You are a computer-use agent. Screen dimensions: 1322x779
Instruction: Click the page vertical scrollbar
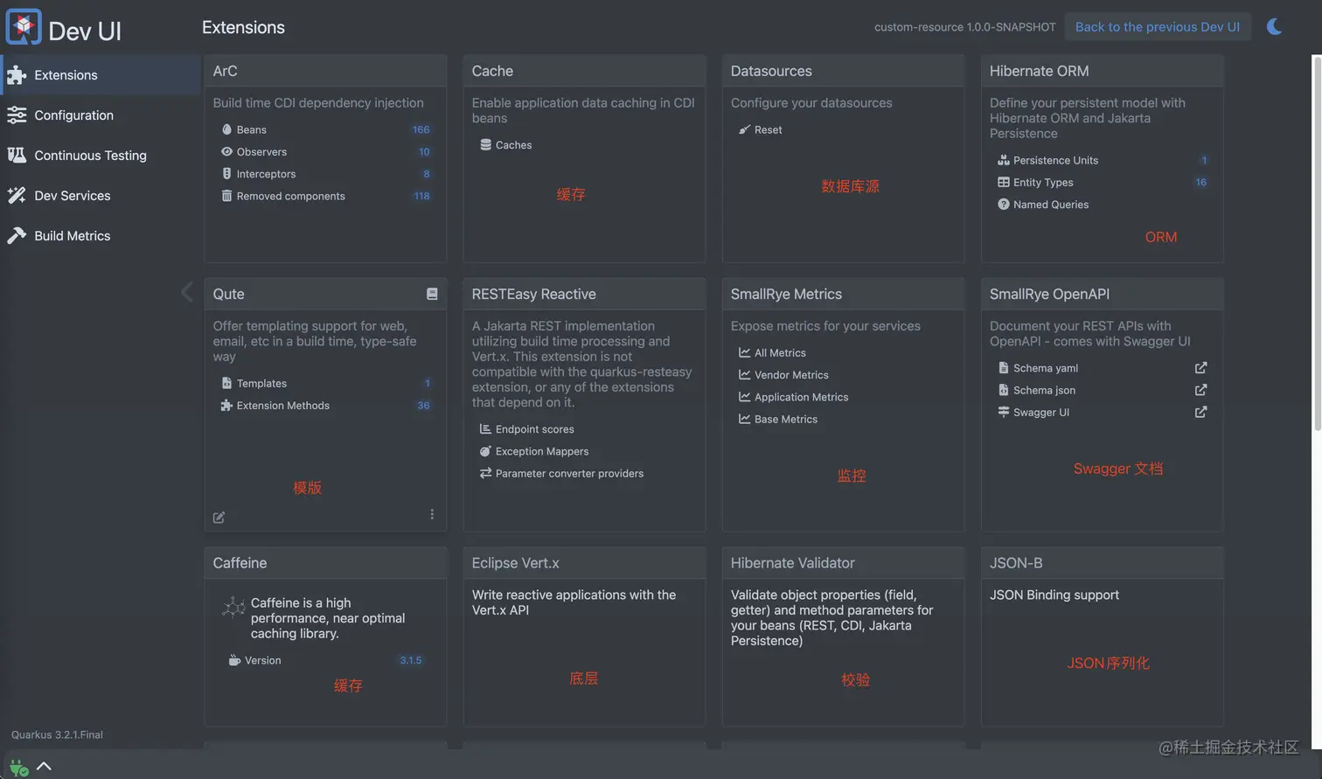[1317, 245]
